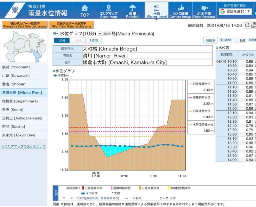This screenshot has height=207, width=256.
Task: Open the Area map icon
Action: click(x=108, y=8)
